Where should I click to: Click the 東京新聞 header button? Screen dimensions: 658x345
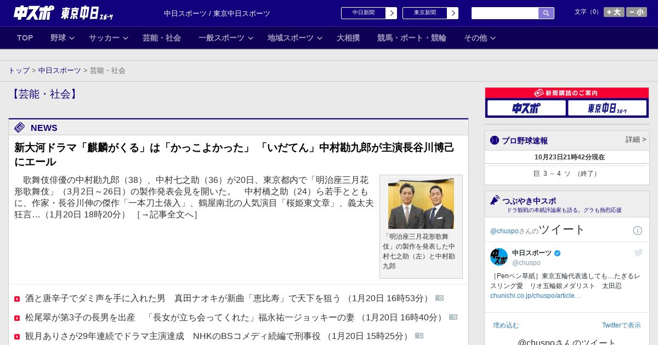tap(425, 13)
